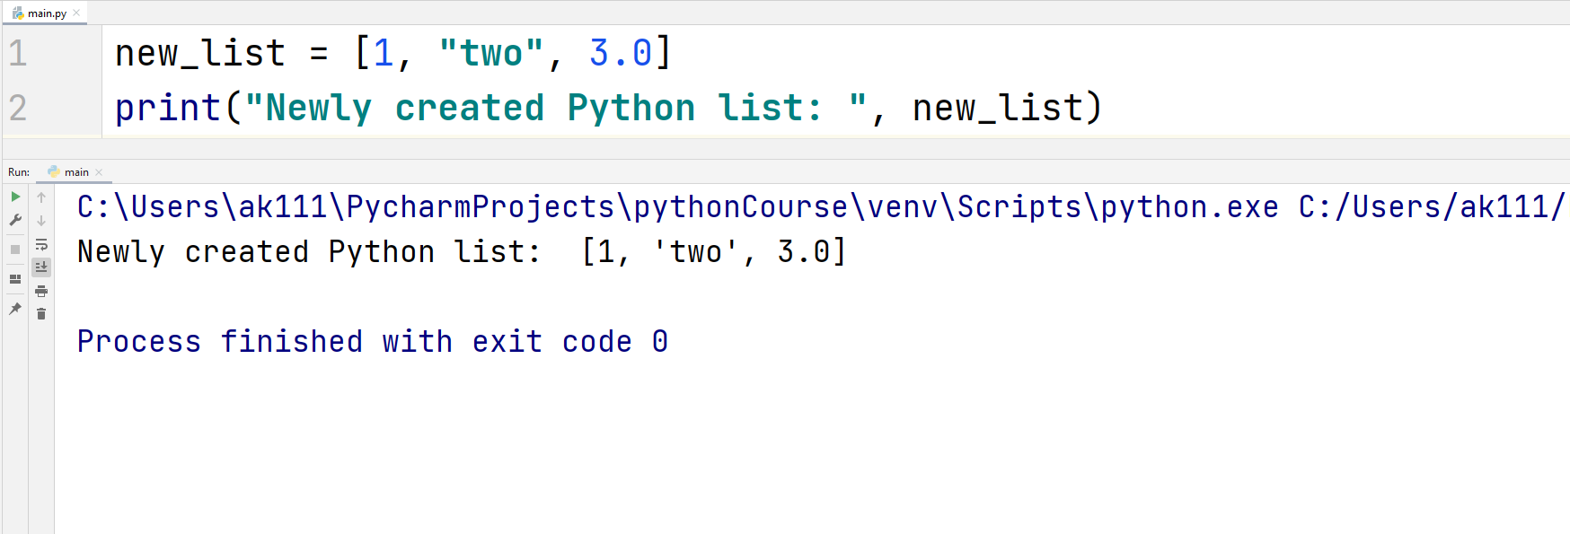
Task: Set breakpoint beside line number 1
Action: click(67, 54)
